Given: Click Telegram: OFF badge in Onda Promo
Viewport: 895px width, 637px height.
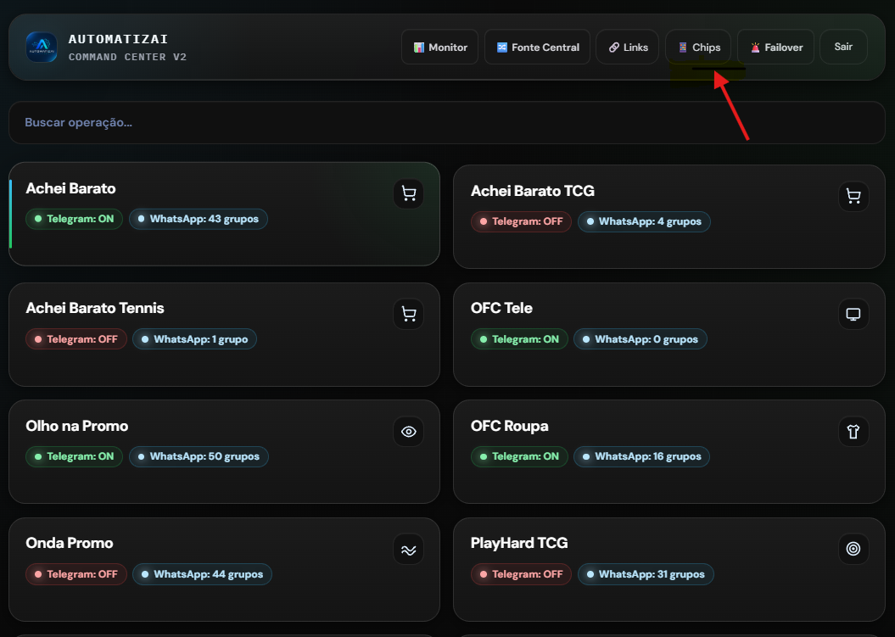Looking at the screenshot, I should point(76,574).
